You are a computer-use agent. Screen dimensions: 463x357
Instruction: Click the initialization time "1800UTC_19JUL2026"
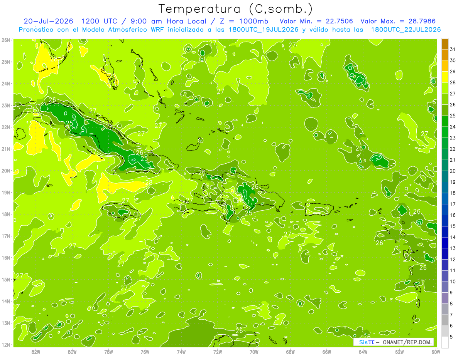pos(264,30)
